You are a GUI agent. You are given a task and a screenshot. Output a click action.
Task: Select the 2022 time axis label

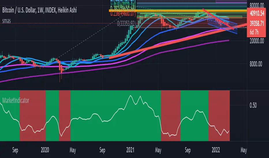pos(216,150)
